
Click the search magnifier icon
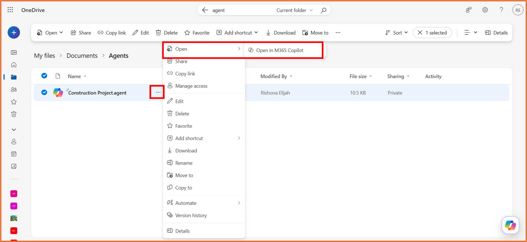324,10
